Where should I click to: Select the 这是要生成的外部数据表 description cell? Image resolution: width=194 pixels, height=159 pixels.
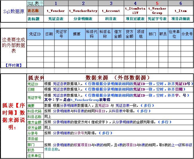pyautogui.click(x=14, y=45)
